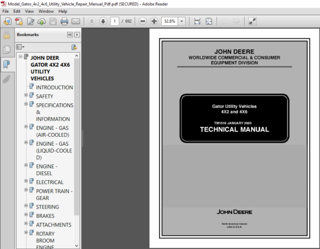
Task: Click the page number input field
Action: coord(115,21)
